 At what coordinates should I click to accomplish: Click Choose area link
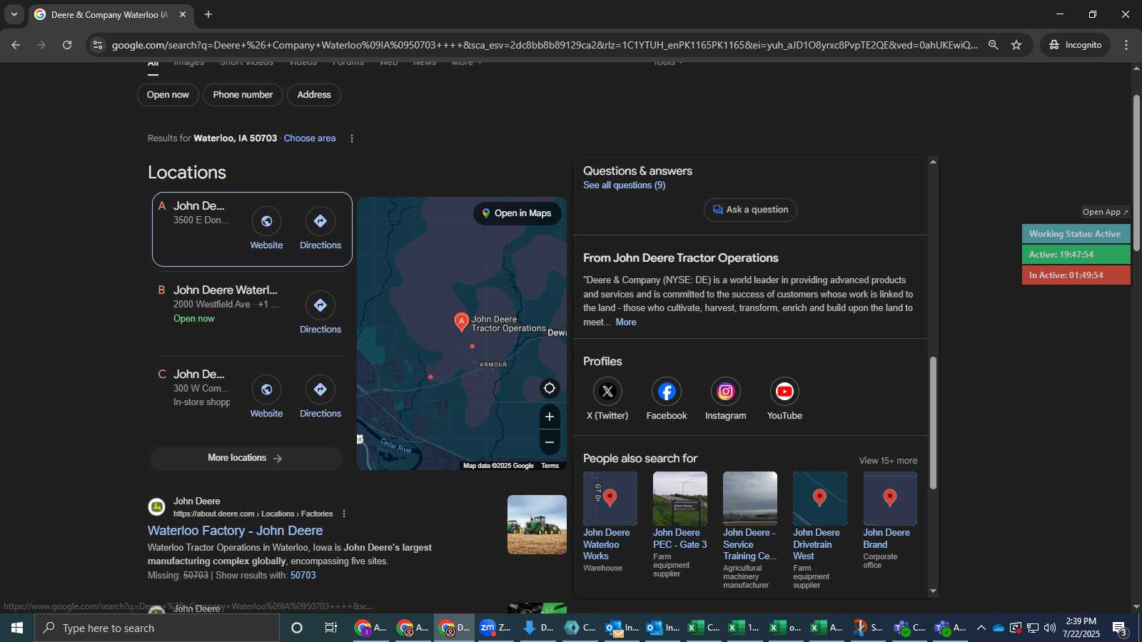(x=310, y=138)
